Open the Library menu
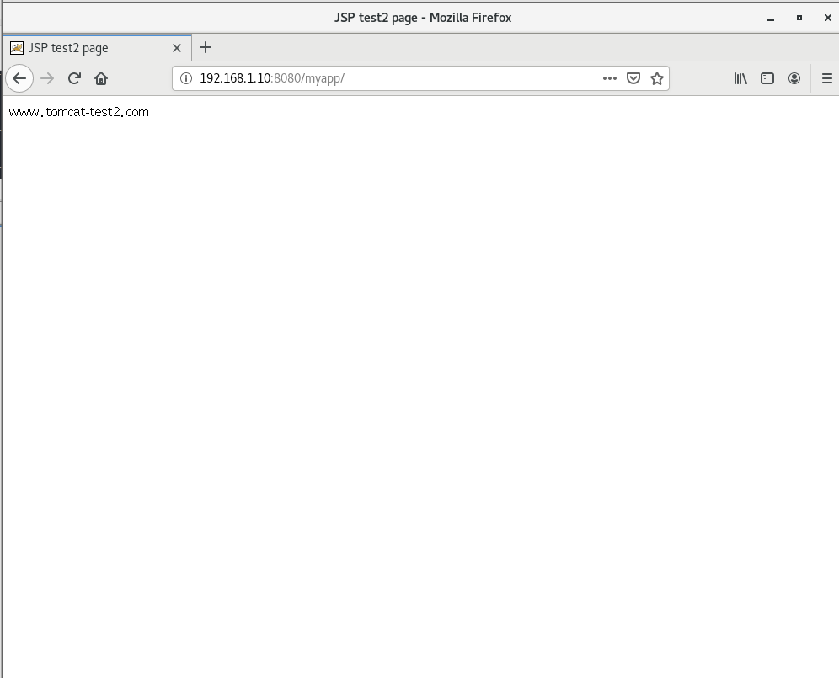 click(740, 78)
